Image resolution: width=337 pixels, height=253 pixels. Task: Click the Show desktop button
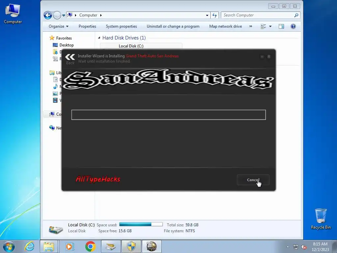(x=334, y=246)
